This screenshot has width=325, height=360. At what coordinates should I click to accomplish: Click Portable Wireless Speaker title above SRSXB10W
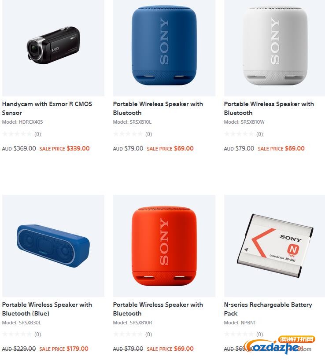point(269,108)
